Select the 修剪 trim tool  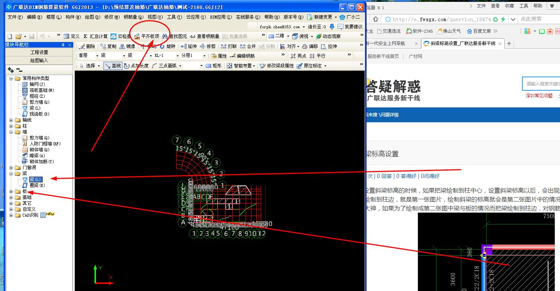[208, 46]
